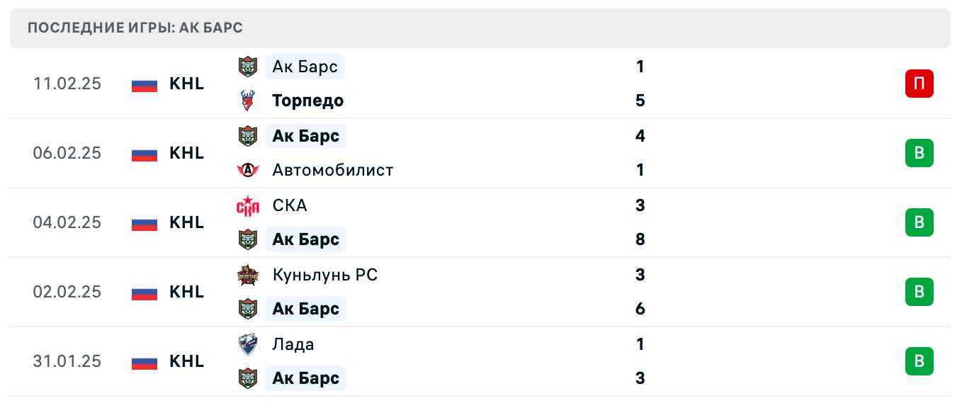962x408 pixels.
Task: Click Ак Барс logo in 11.02.25 match
Action: [247, 67]
